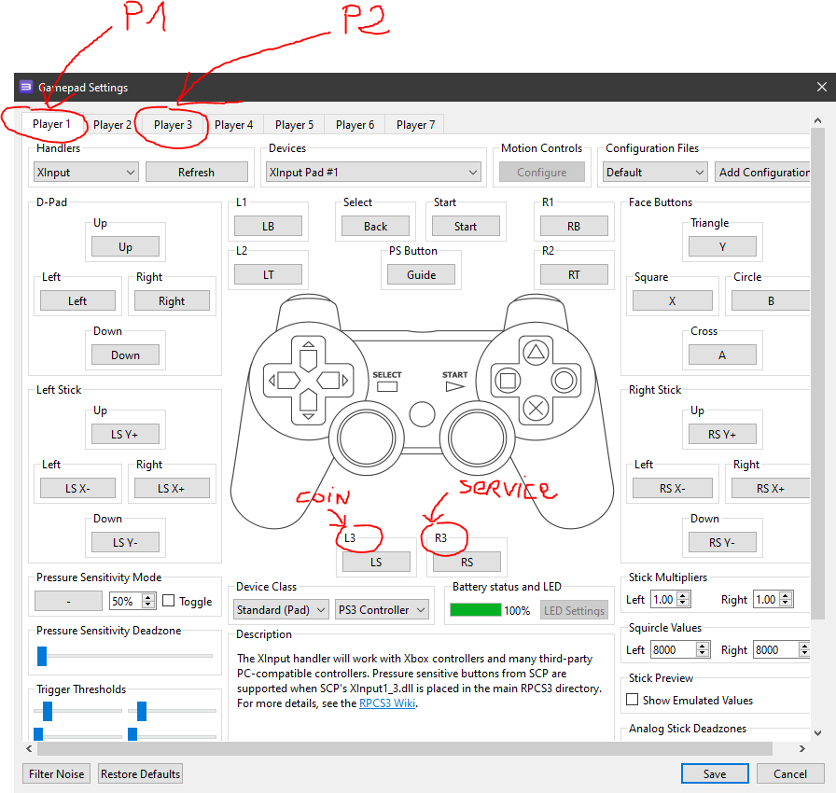Click the Save button

tap(715, 773)
